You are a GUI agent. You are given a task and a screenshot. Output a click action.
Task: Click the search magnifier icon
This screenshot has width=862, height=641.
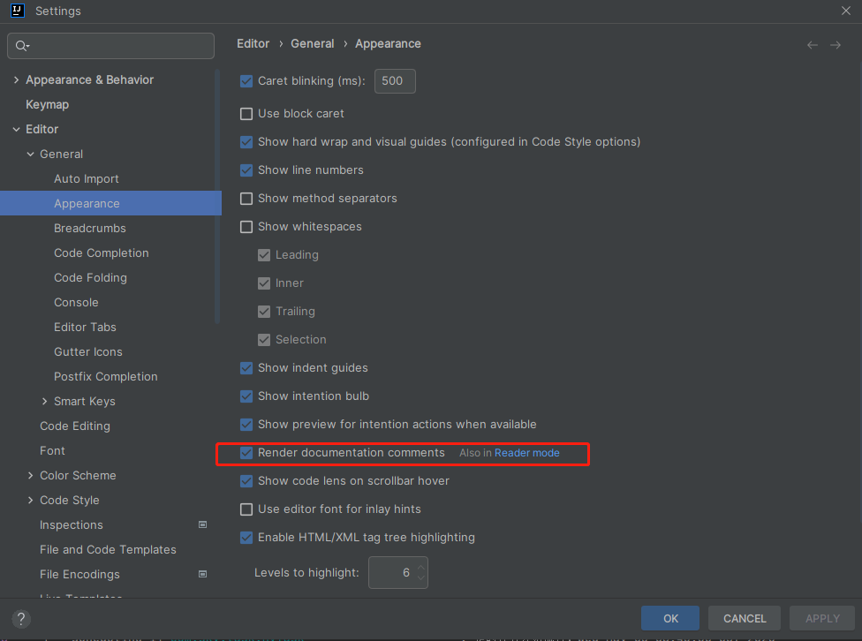point(22,46)
